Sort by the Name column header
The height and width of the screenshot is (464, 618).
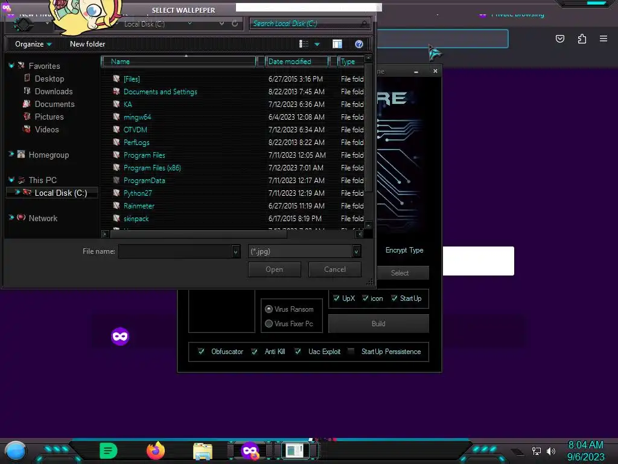(179, 62)
